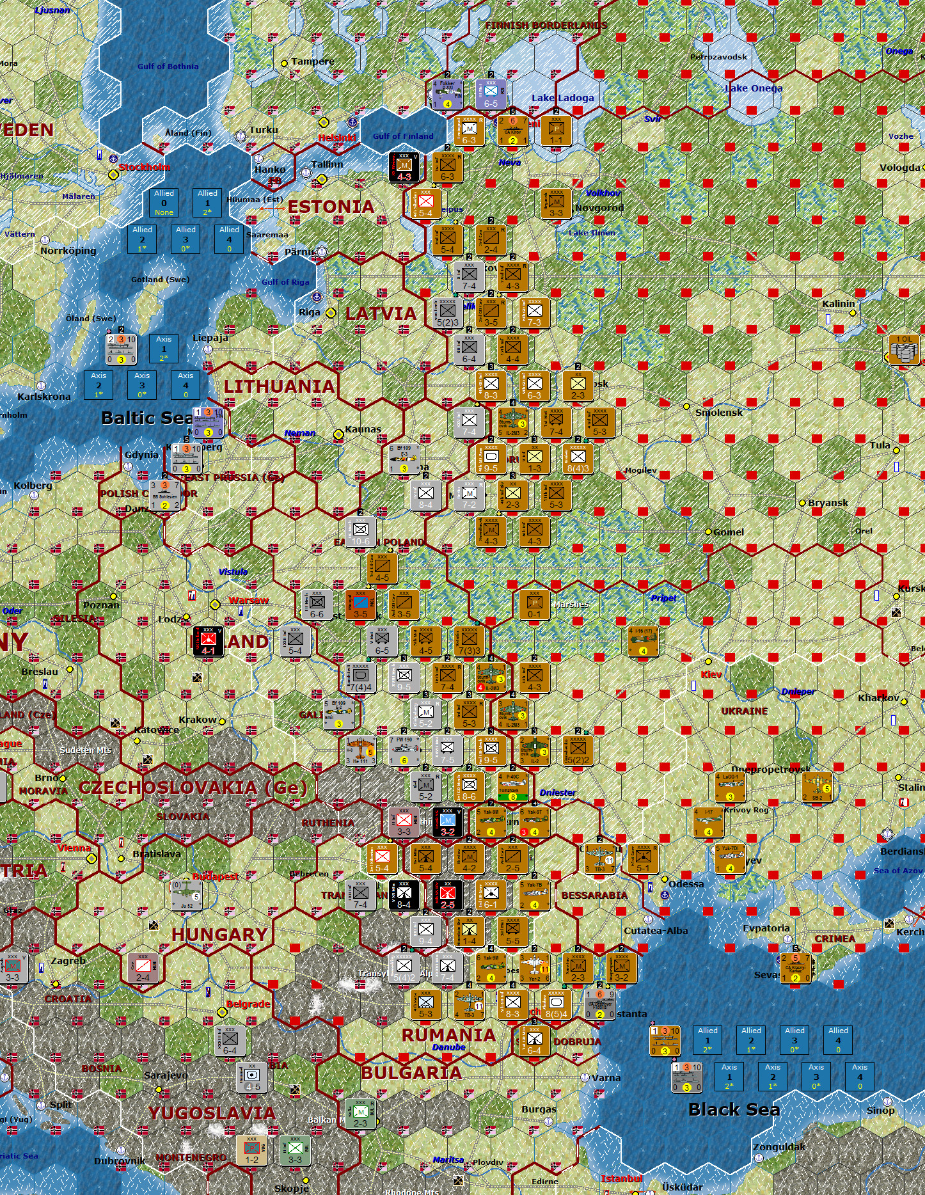Click the Turku port anchor icon
Screen dimensions: 925x1195
[240, 136]
